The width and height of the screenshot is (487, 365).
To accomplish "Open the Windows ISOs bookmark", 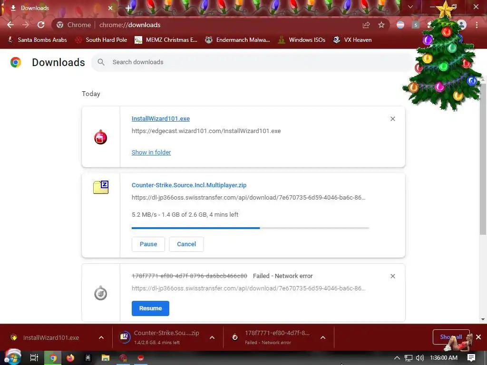I will click(x=302, y=40).
